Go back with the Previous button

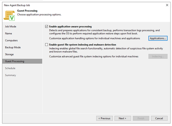tap(104, 118)
